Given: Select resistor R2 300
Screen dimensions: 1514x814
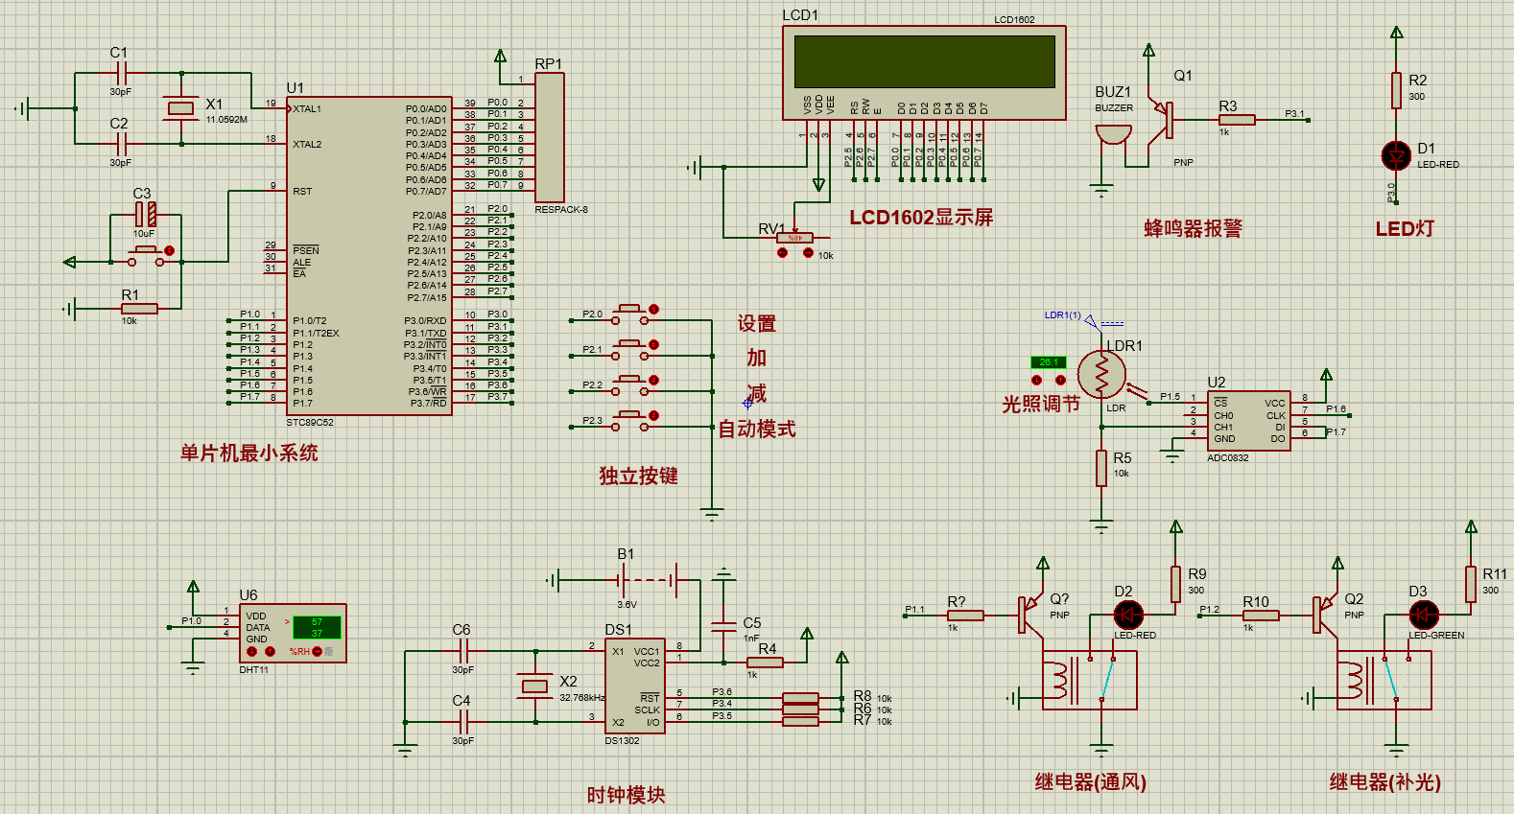Looking at the screenshot, I should 1397,90.
